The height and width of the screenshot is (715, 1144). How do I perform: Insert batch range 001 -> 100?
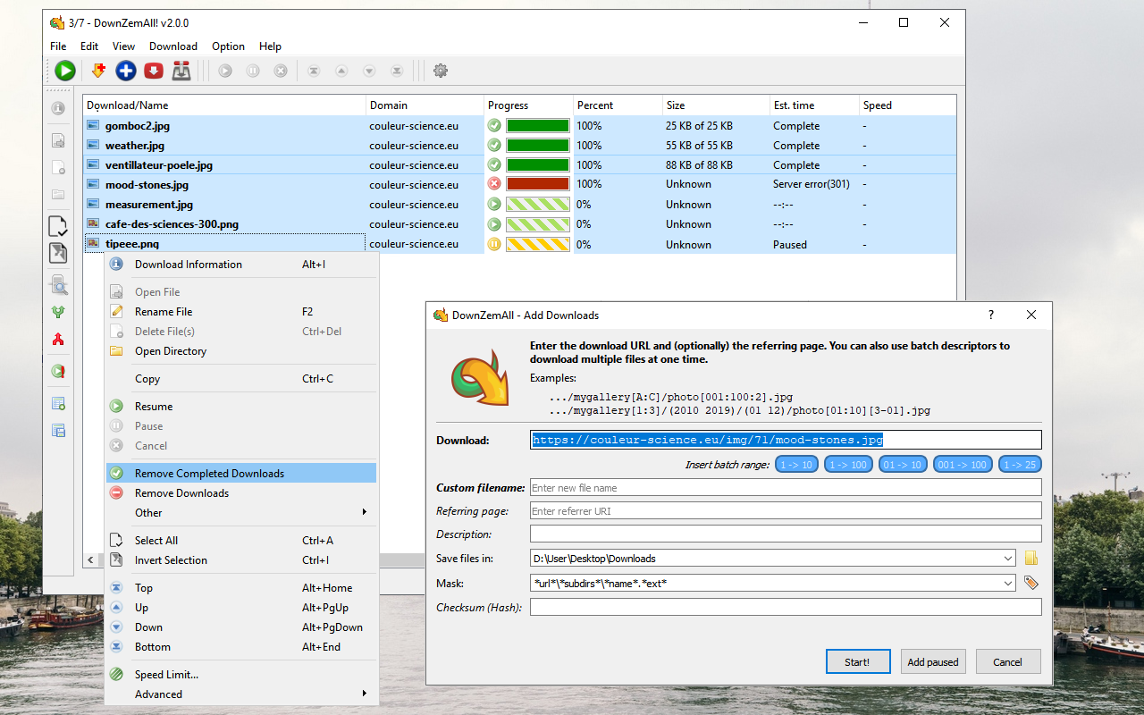[x=962, y=465]
